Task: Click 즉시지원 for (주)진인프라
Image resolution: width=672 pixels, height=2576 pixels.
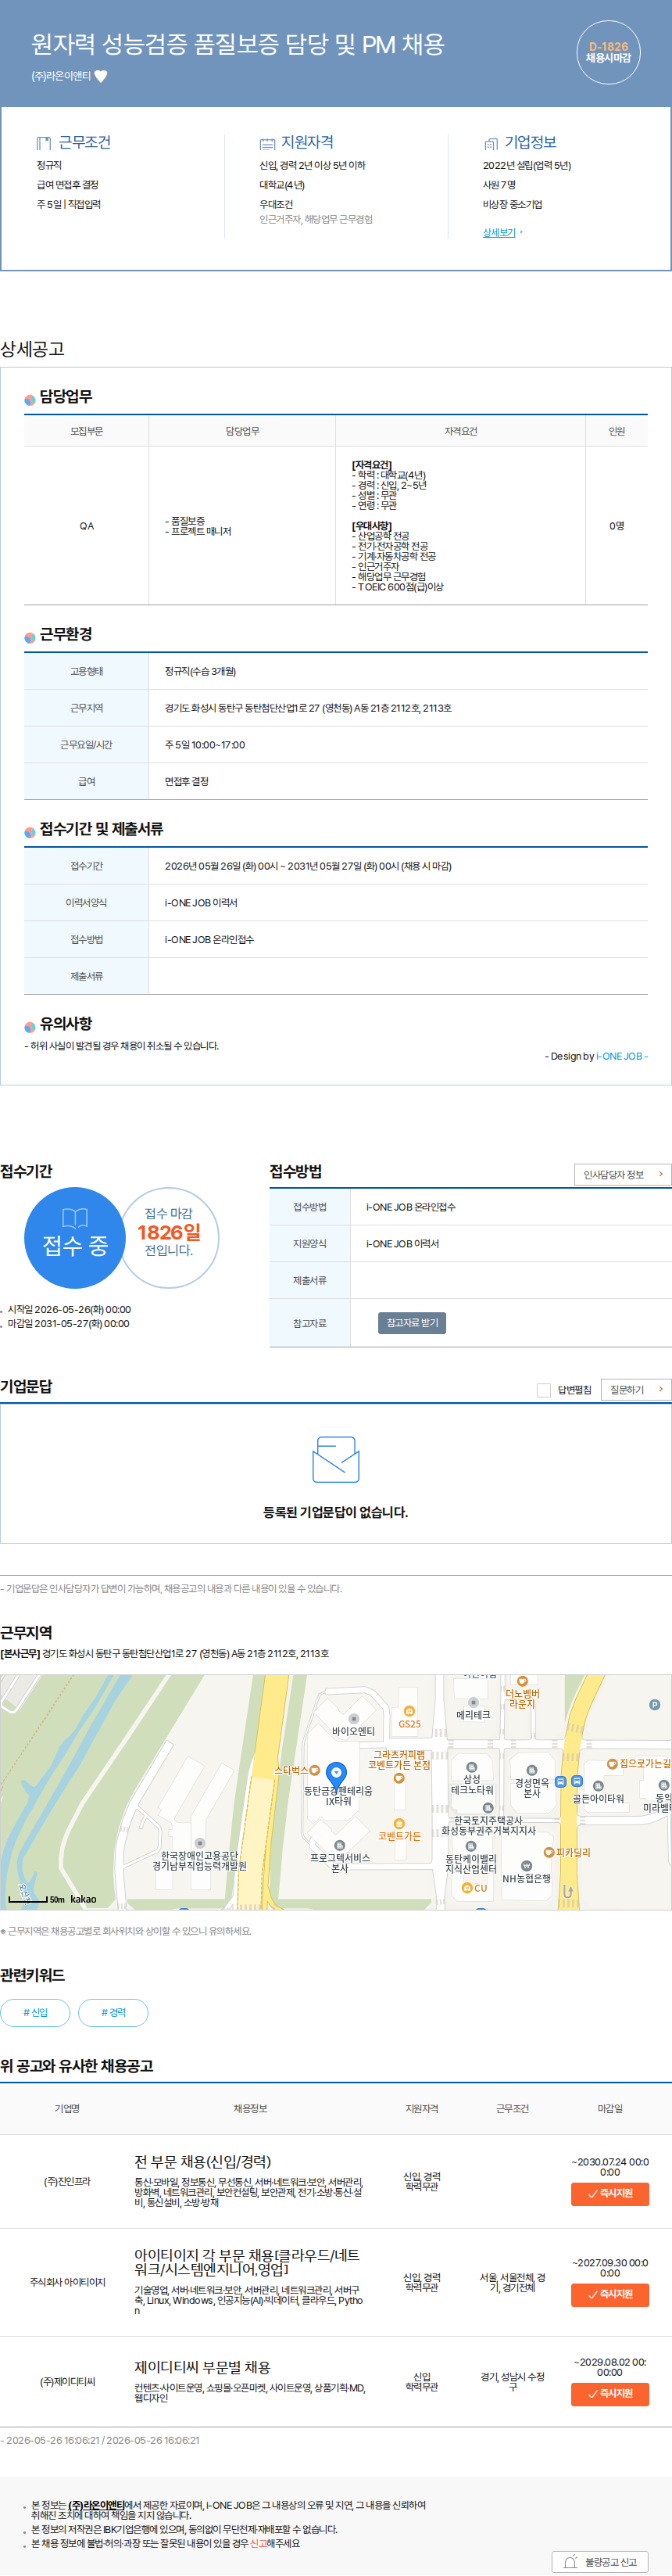Action: [x=610, y=2193]
